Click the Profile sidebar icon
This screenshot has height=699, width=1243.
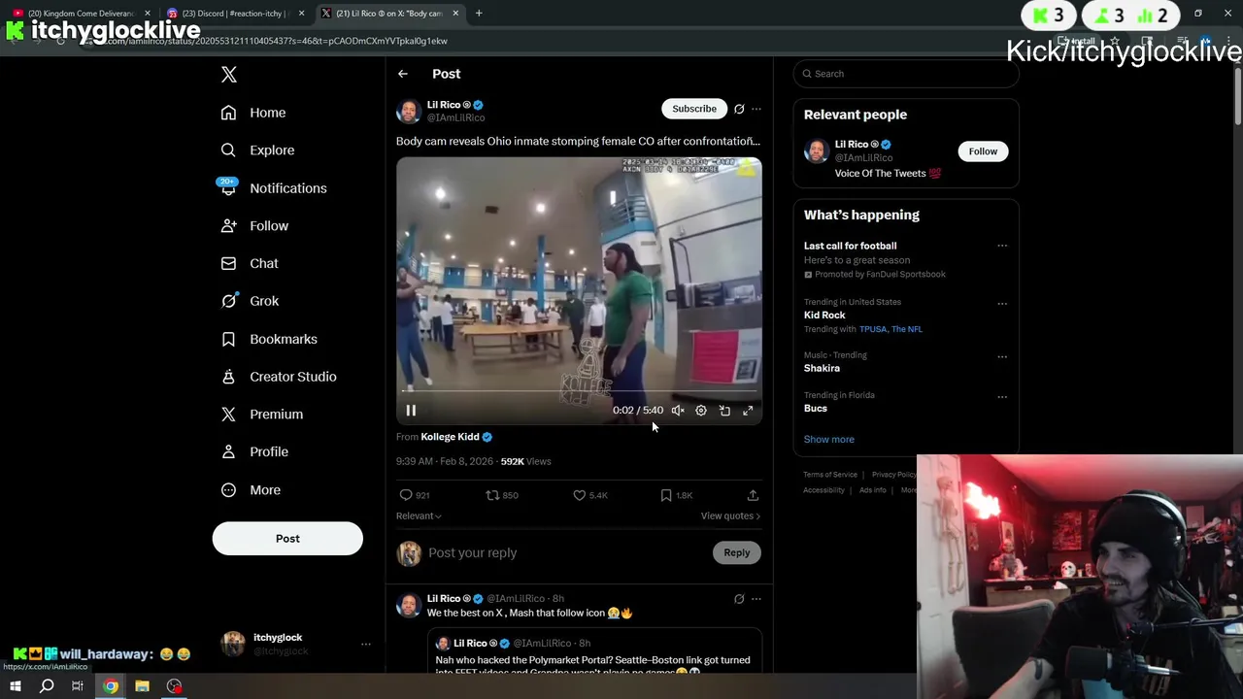coord(228,451)
